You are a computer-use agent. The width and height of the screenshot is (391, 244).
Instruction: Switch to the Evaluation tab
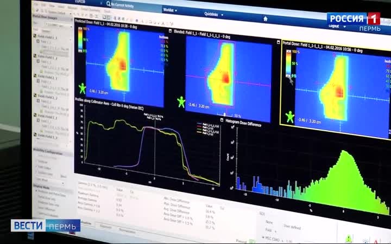86,223
